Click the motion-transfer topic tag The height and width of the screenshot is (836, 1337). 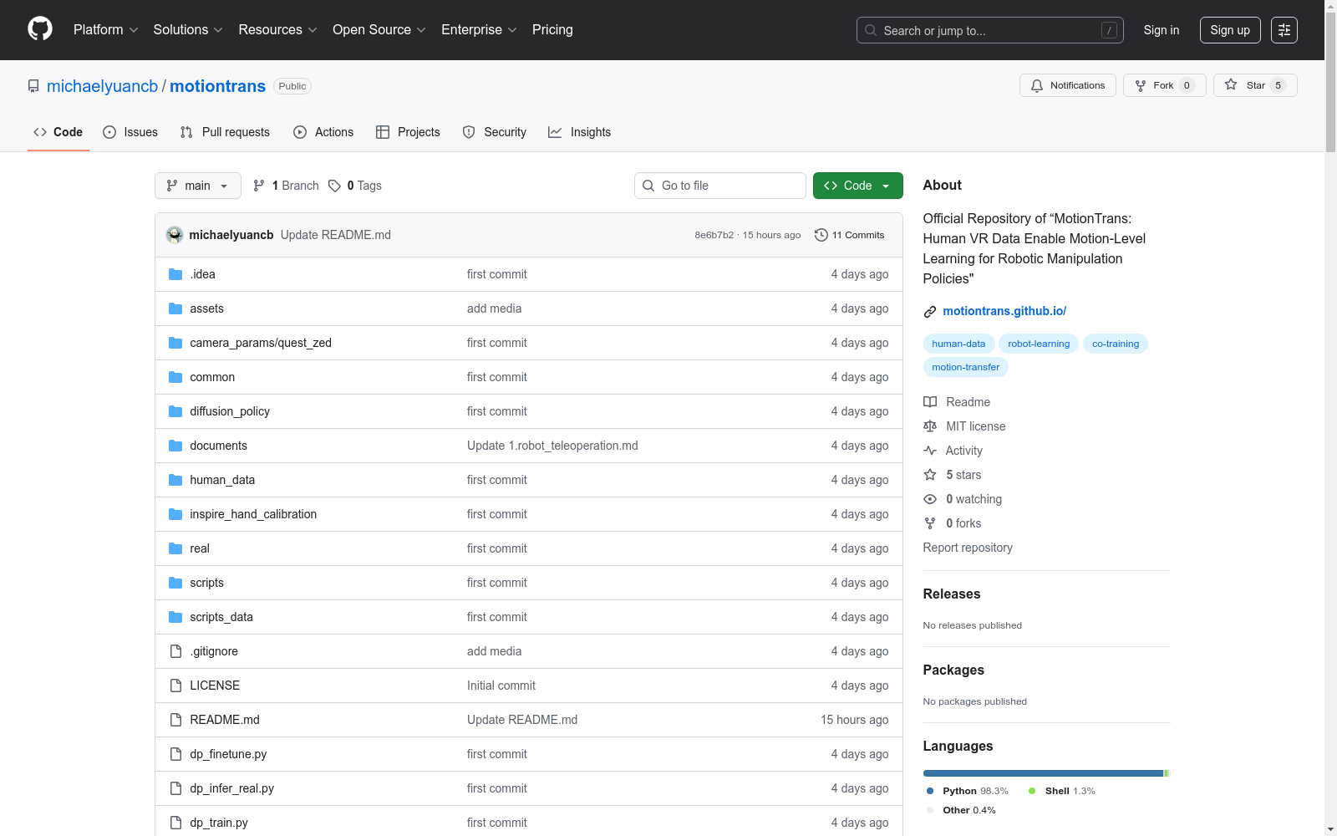(x=966, y=367)
